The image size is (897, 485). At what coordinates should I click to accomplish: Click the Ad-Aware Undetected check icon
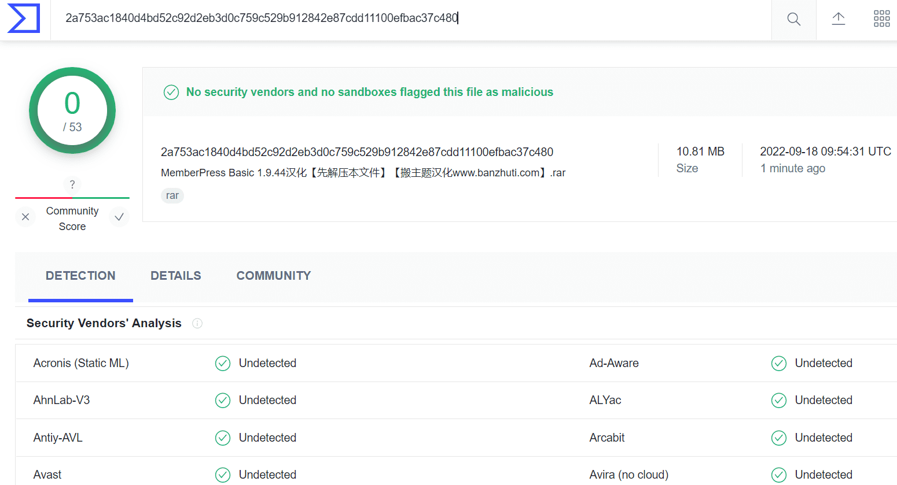pos(779,363)
